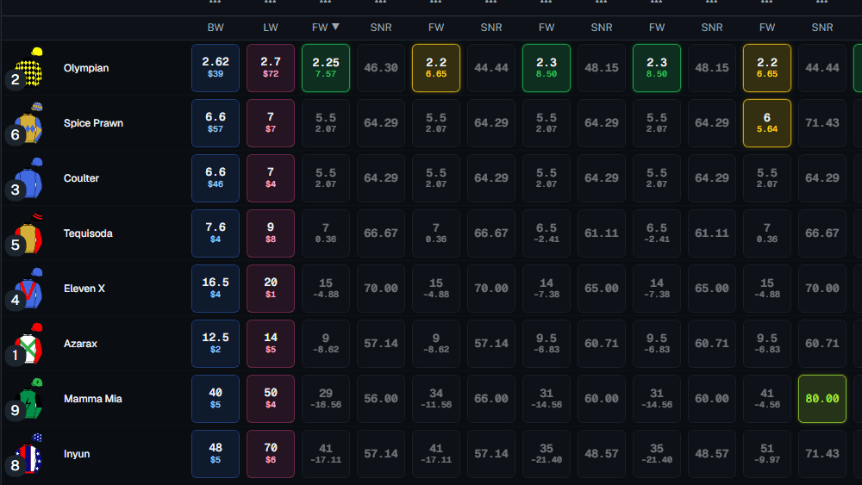Select Olympian's BW price 2.62

215,67
